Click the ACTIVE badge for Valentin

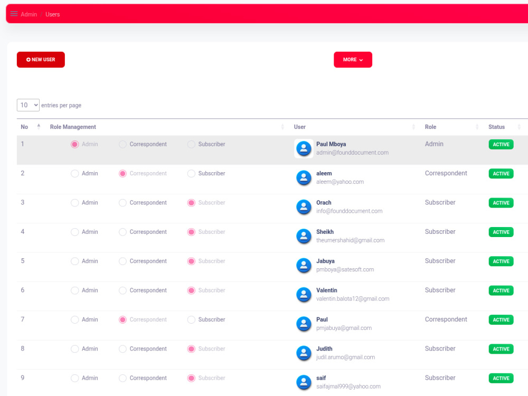tap(501, 290)
